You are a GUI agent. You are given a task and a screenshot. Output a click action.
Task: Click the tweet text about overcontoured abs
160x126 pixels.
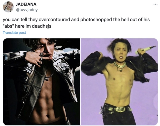pos(76,23)
